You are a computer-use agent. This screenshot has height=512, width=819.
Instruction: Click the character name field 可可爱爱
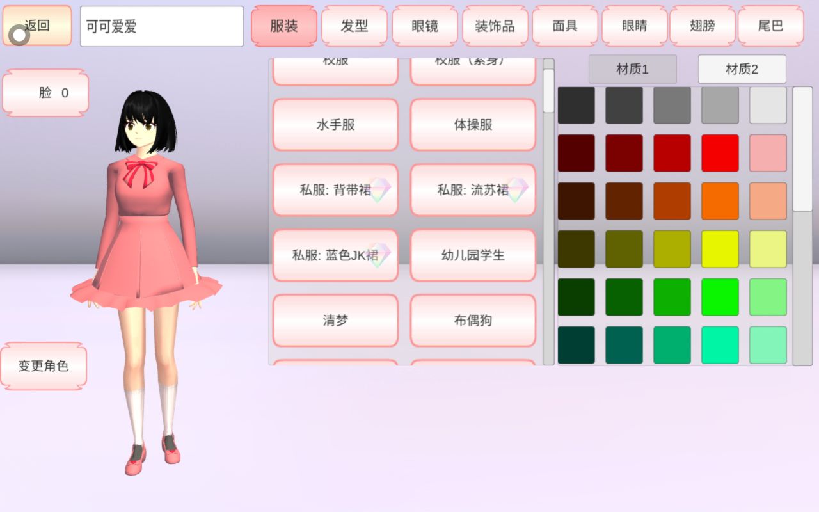[161, 26]
